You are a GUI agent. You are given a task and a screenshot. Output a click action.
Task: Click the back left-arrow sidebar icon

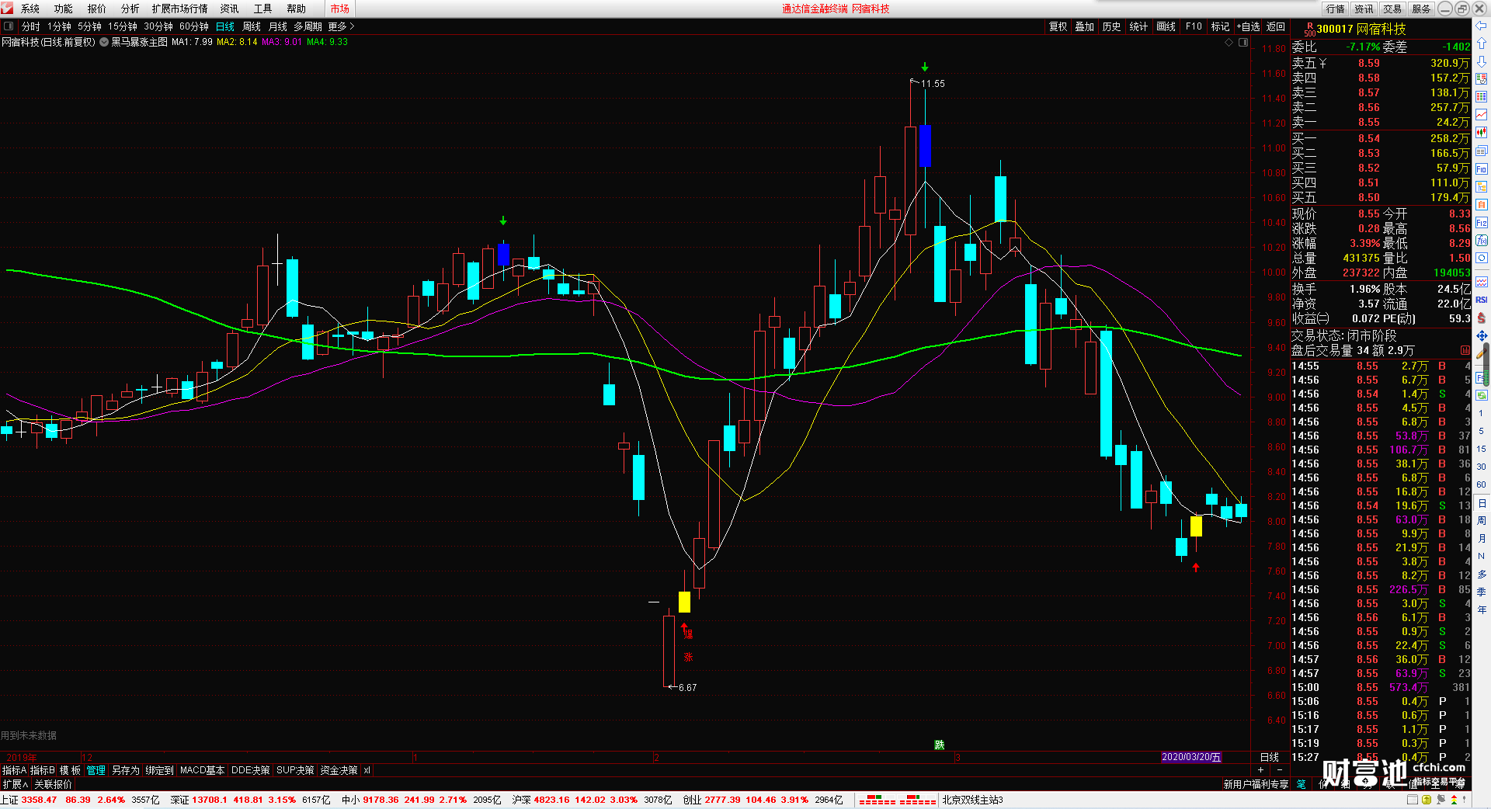pyautogui.click(x=1482, y=26)
